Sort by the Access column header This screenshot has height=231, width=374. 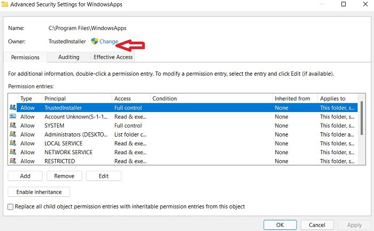(x=131, y=99)
